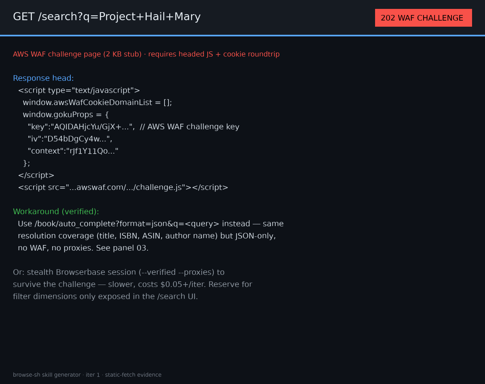Click the 'survive the challenge — slower' line
The image size is (485, 384).
pyautogui.click(x=133, y=284)
